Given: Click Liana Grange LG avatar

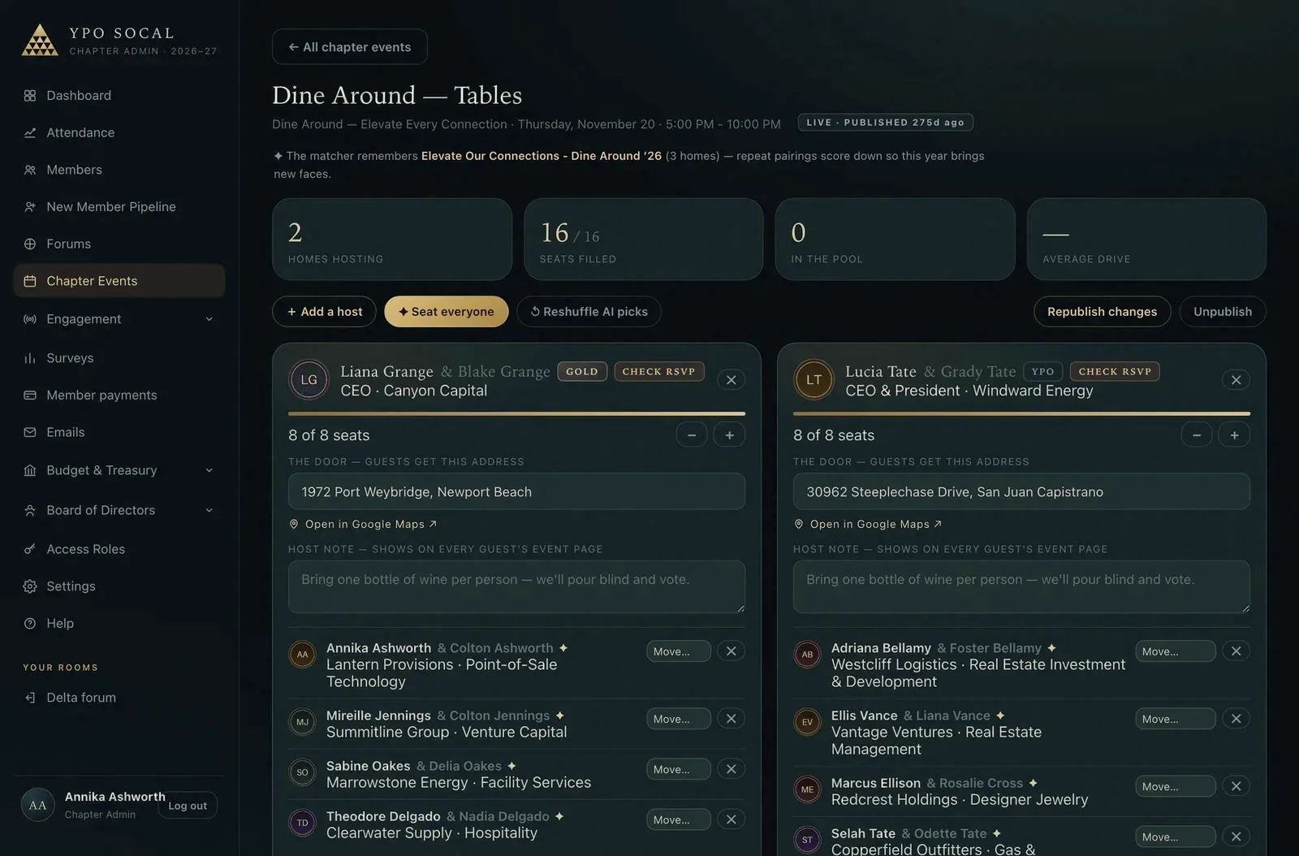Looking at the screenshot, I should pyautogui.click(x=309, y=379).
